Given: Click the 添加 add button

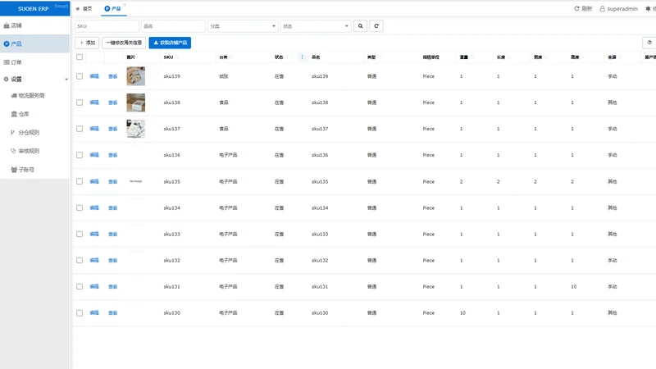Looking at the screenshot, I should coord(87,43).
